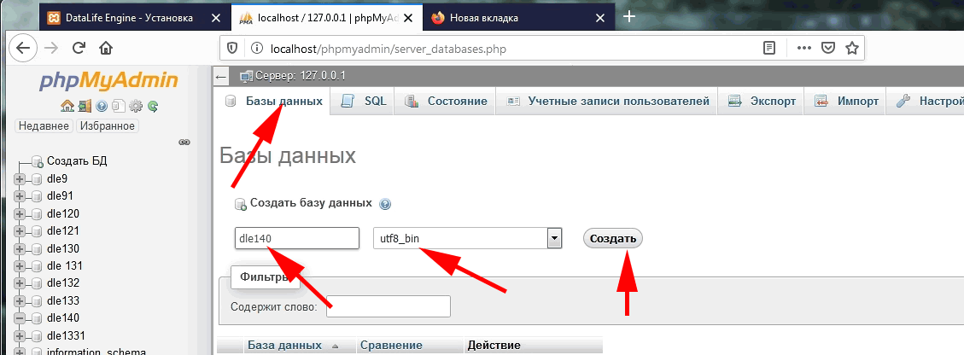Open the utf8_bin collation dropdown
Screen dimensions: 964x355
click(468, 238)
